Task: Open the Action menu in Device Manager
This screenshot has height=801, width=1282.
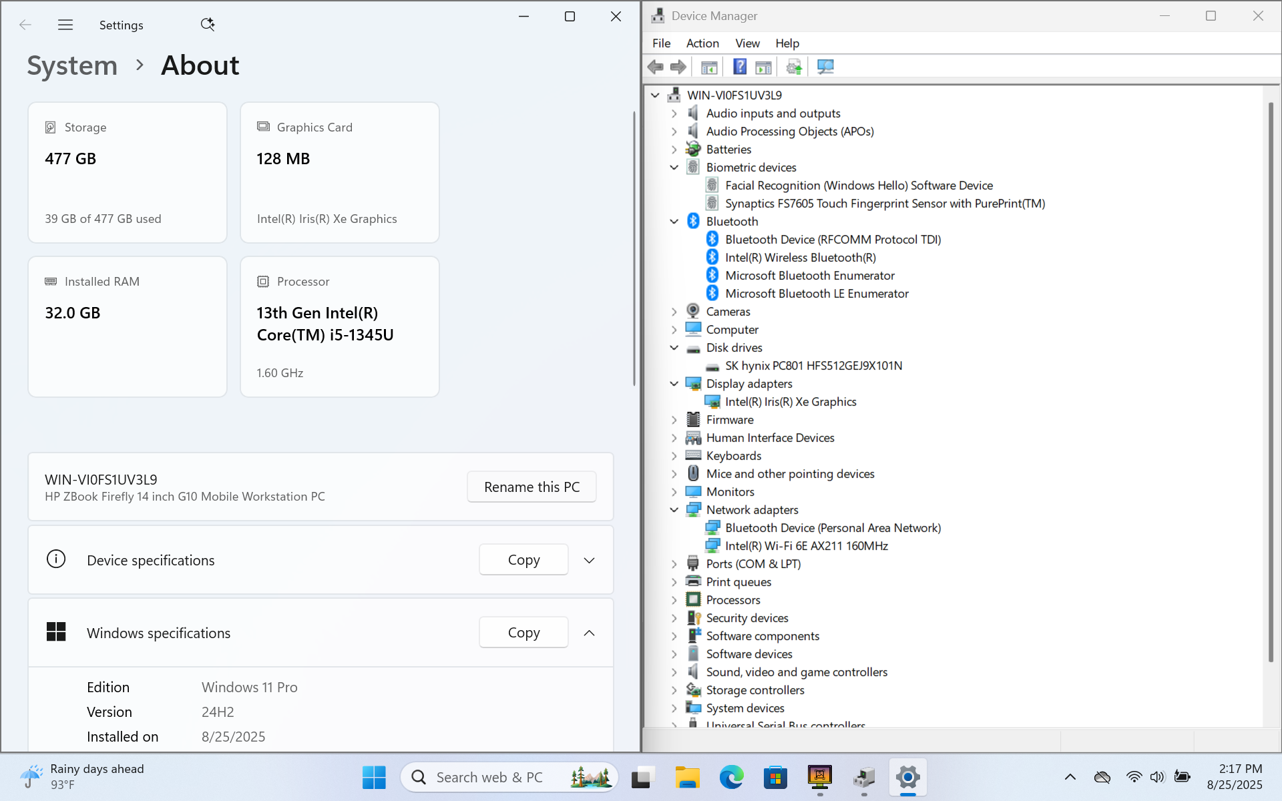Action: [x=702, y=43]
